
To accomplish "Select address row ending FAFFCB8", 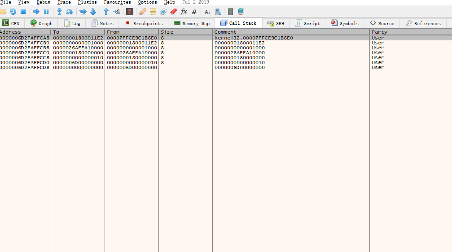I will 25,48.
